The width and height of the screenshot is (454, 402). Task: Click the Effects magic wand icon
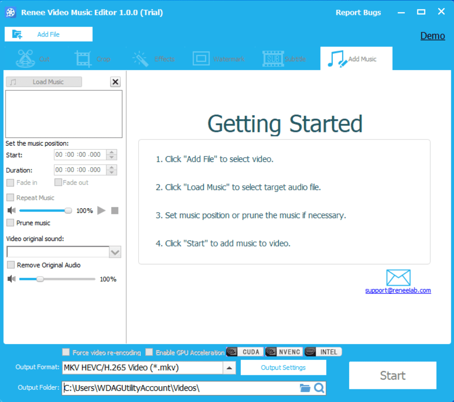click(141, 58)
